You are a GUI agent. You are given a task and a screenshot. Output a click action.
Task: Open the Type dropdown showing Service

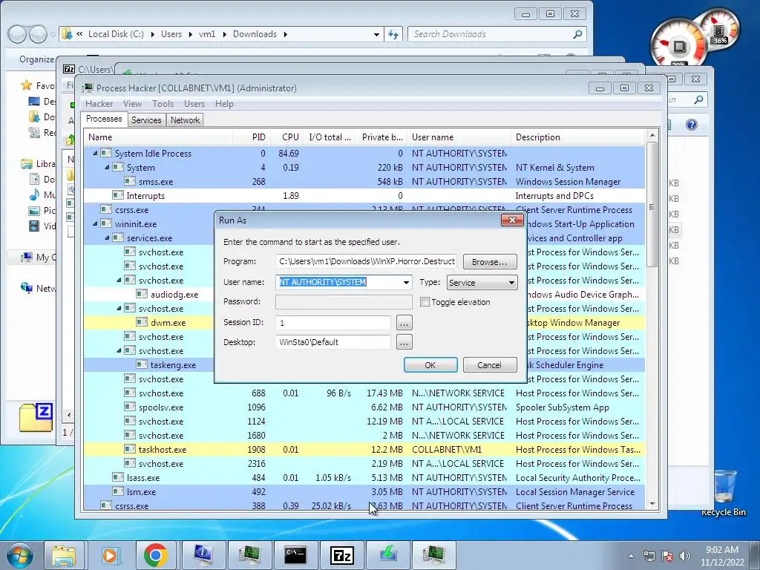click(x=482, y=283)
